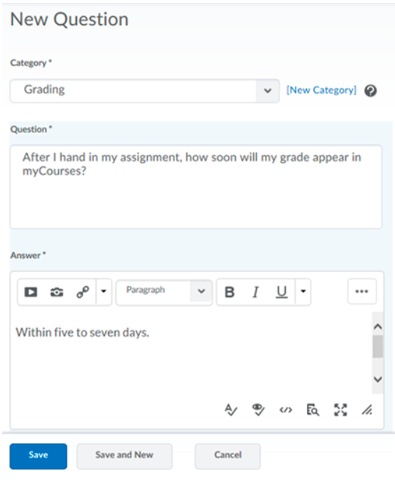This screenshot has height=480, width=395.
Task: Open the accessibility checker eye icon
Action: pyautogui.click(x=258, y=410)
